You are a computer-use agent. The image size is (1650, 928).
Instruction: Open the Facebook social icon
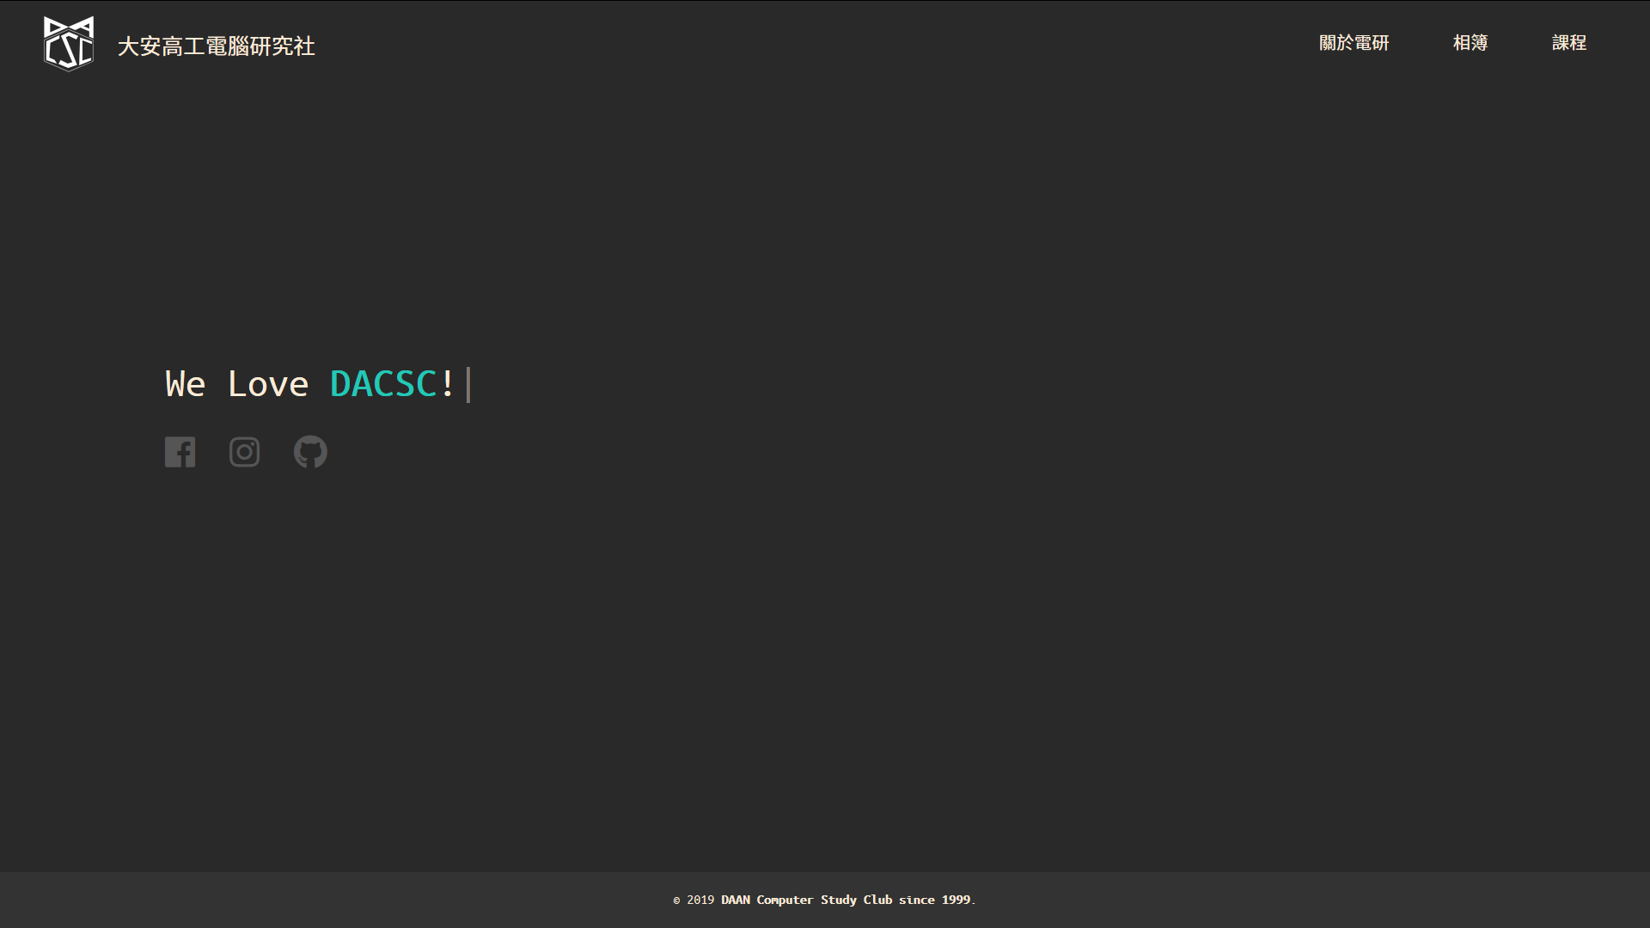click(x=180, y=452)
